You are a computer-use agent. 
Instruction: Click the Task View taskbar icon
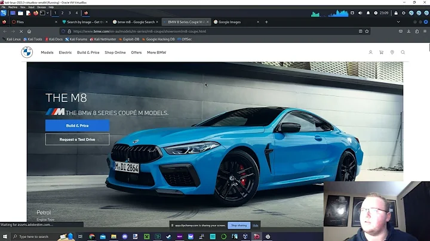pyautogui.click(x=81, y=236)
